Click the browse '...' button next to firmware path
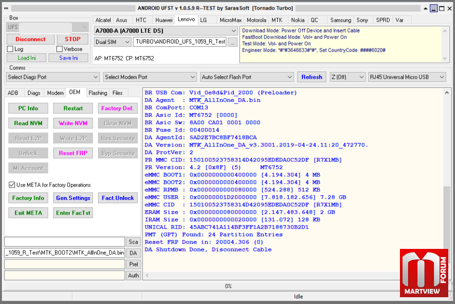 pos(232,42)
